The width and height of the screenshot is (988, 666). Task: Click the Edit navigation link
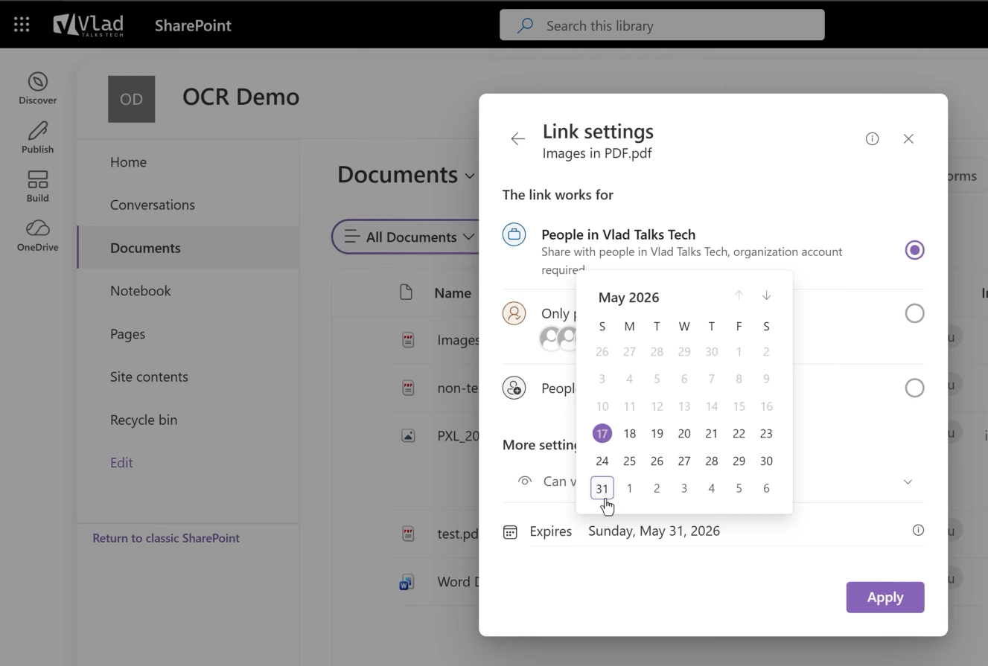(121, 463)
